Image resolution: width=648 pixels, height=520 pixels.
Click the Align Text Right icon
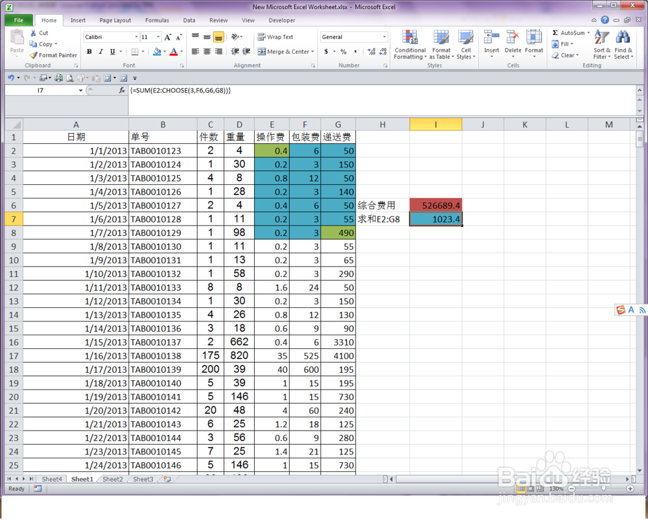point(218,52)
